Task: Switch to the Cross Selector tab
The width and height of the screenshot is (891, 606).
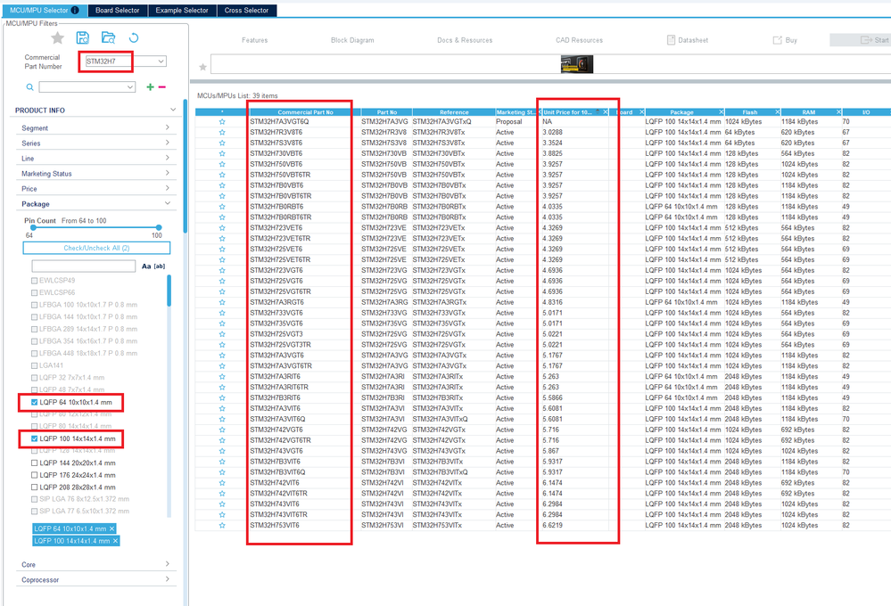Action: 247,10
